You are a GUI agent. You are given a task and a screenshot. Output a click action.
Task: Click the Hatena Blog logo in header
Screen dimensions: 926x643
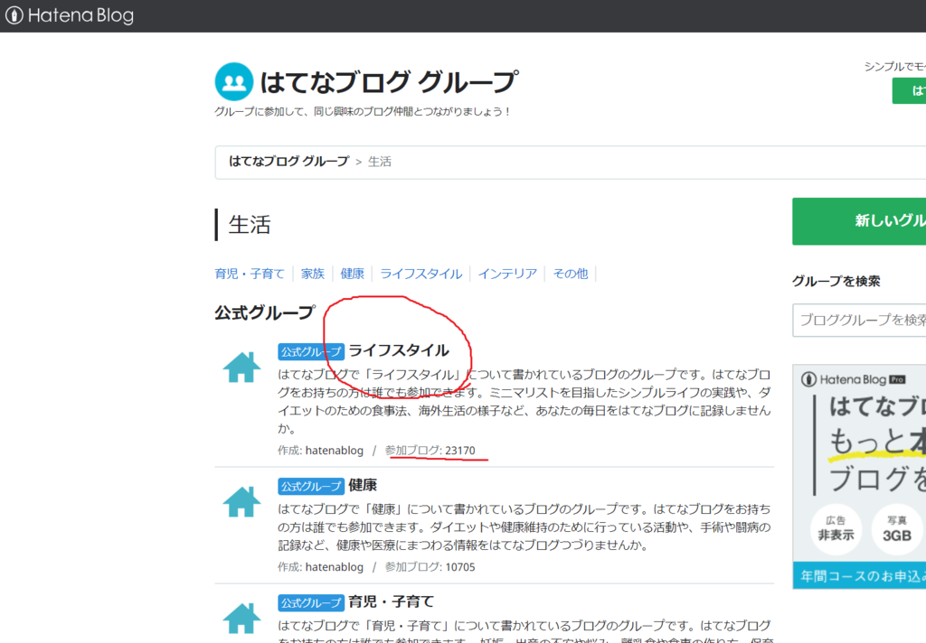pos(70,15)
